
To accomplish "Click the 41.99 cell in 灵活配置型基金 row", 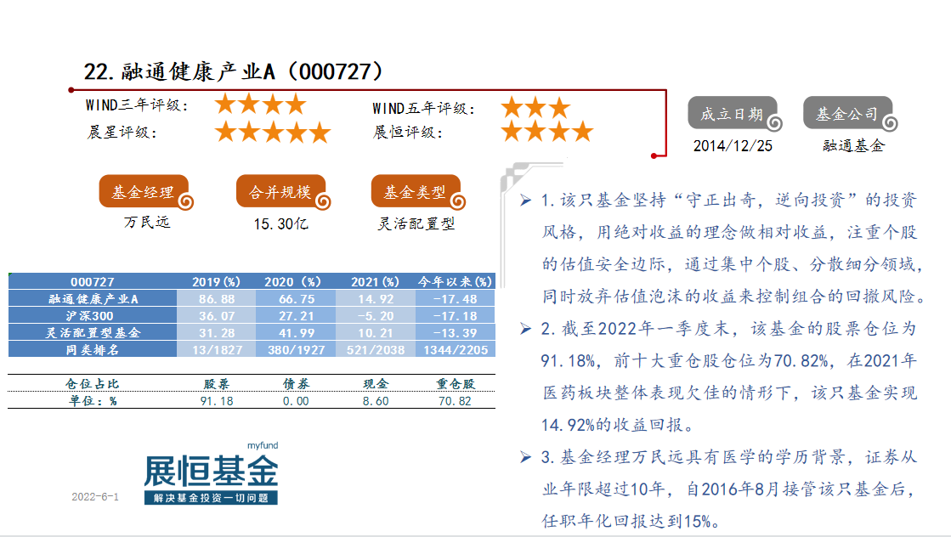I will (x=295, y=333).
